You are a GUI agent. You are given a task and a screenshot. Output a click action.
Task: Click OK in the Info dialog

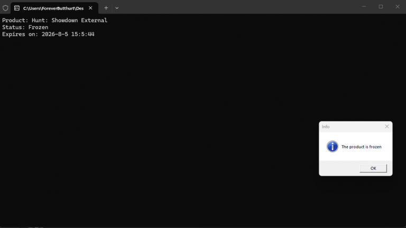[x=373, y=168]
